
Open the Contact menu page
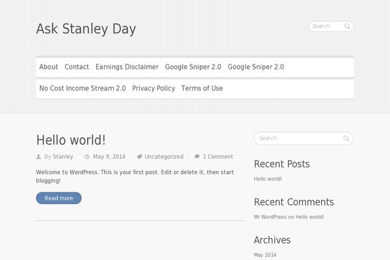coord(77,67)
